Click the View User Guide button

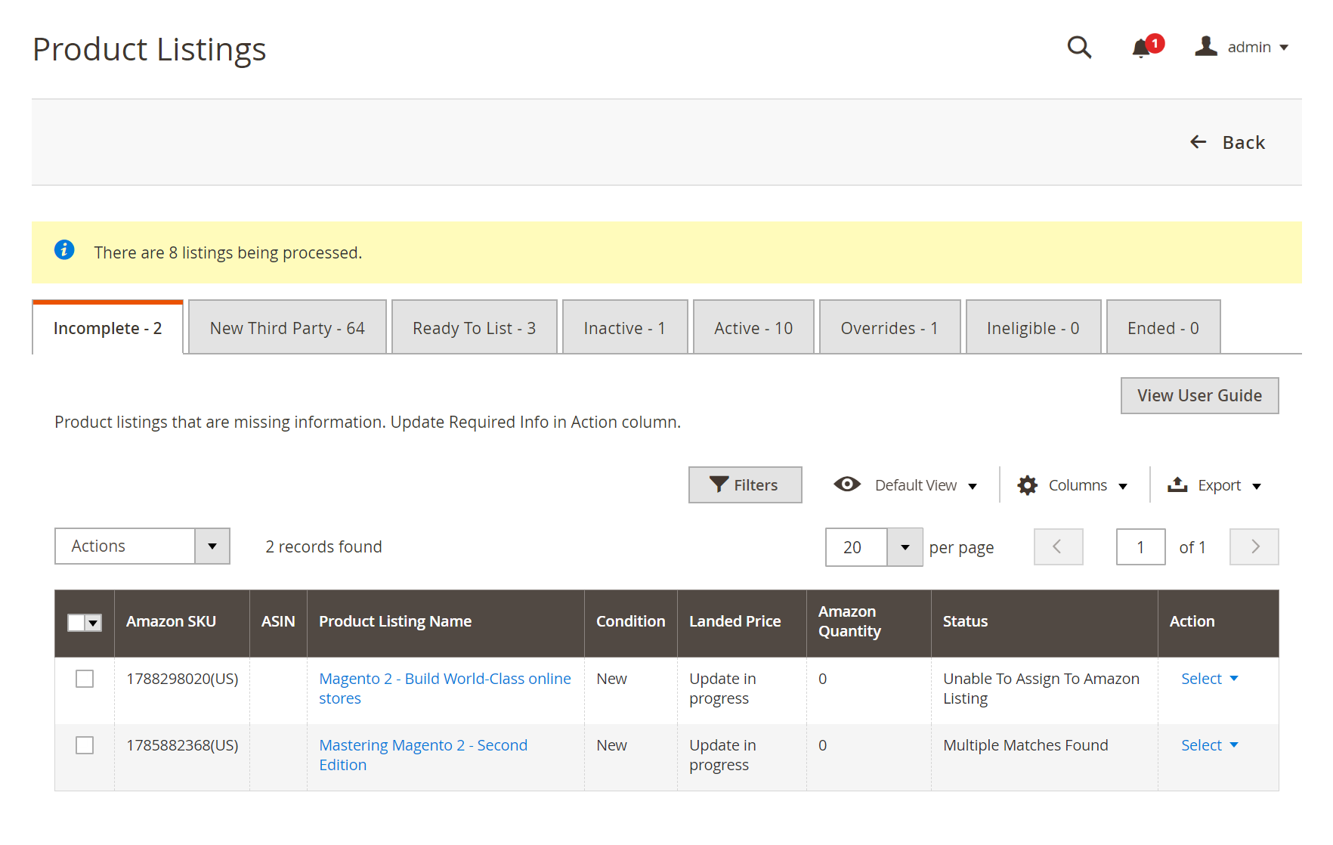(x=1199, y=395)
